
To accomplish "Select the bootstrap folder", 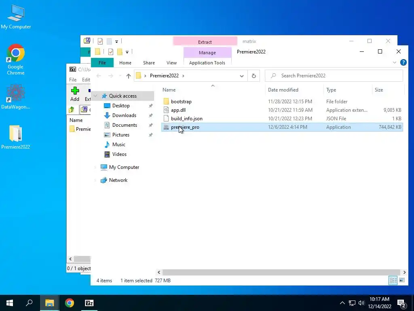I will tap(181, 102).
